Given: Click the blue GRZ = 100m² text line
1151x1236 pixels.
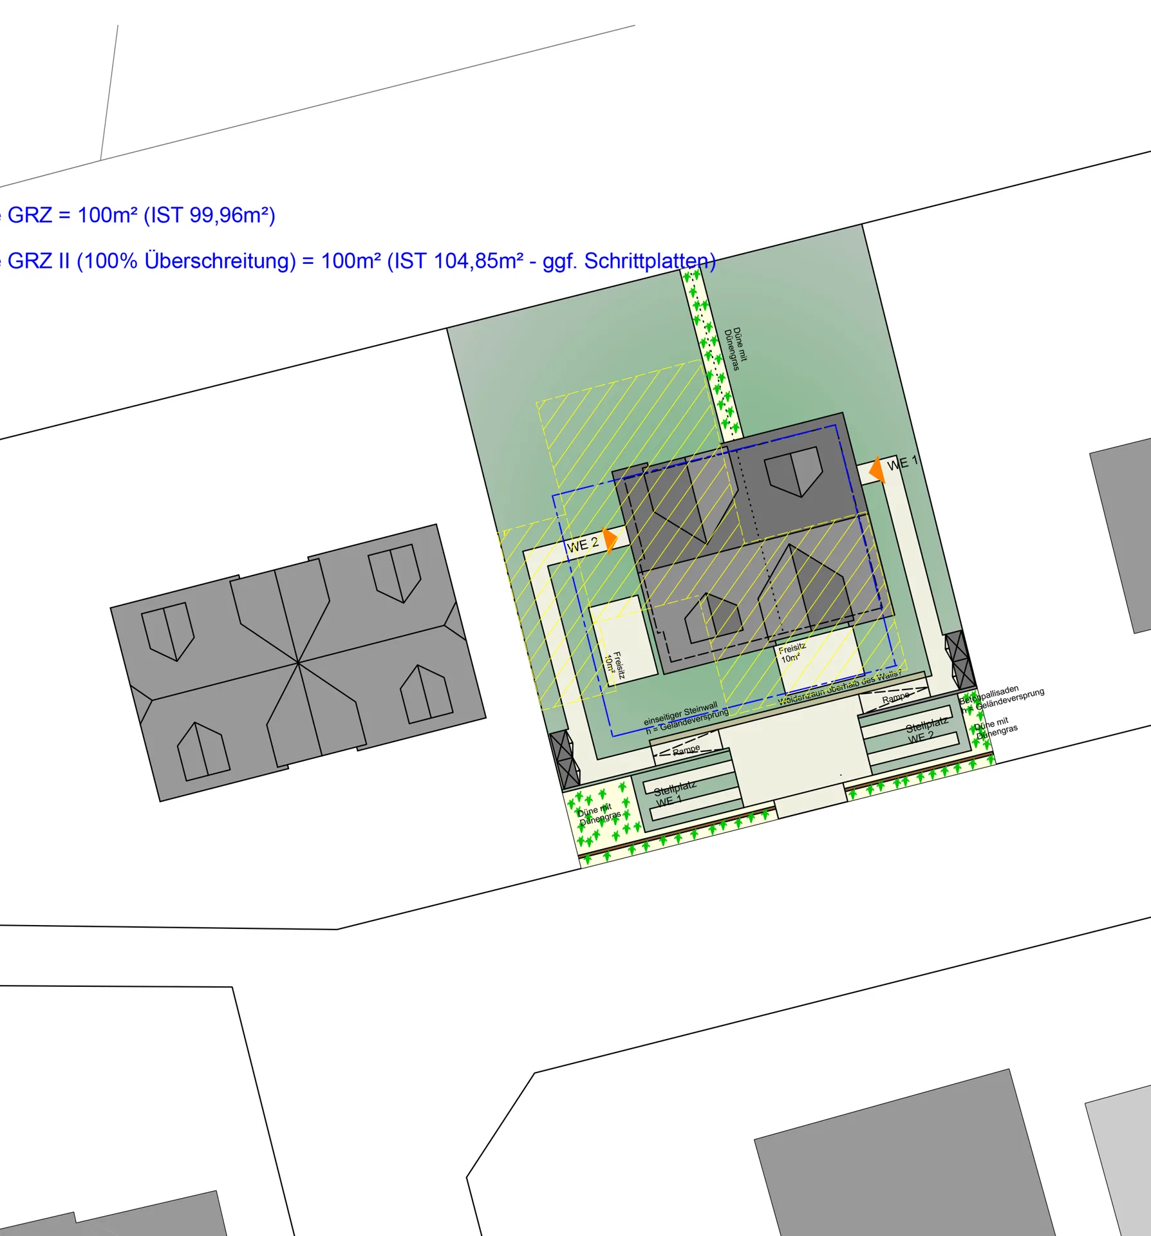Looking at the screenshot, I should (138, 215).
